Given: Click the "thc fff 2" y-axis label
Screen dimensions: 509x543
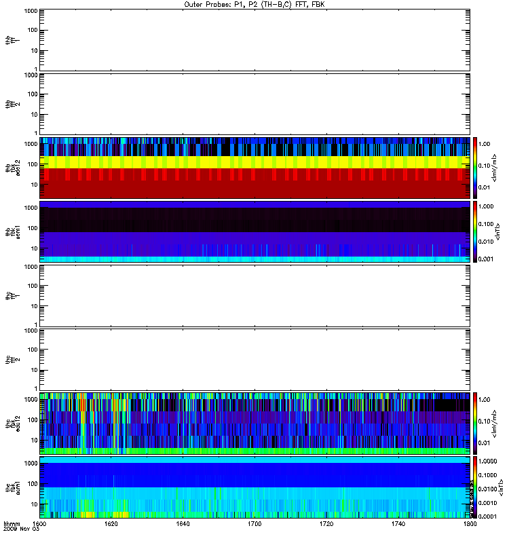Looking at the screenshot, I should pos(13,360).
